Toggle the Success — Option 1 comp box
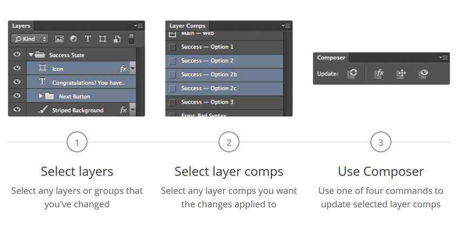The image size is (459, 243). [172, 47]
